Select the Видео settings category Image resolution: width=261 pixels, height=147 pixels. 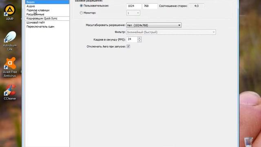pos(47,2)
